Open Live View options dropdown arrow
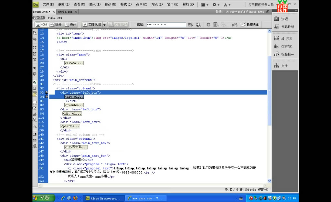 pos(104,25)
